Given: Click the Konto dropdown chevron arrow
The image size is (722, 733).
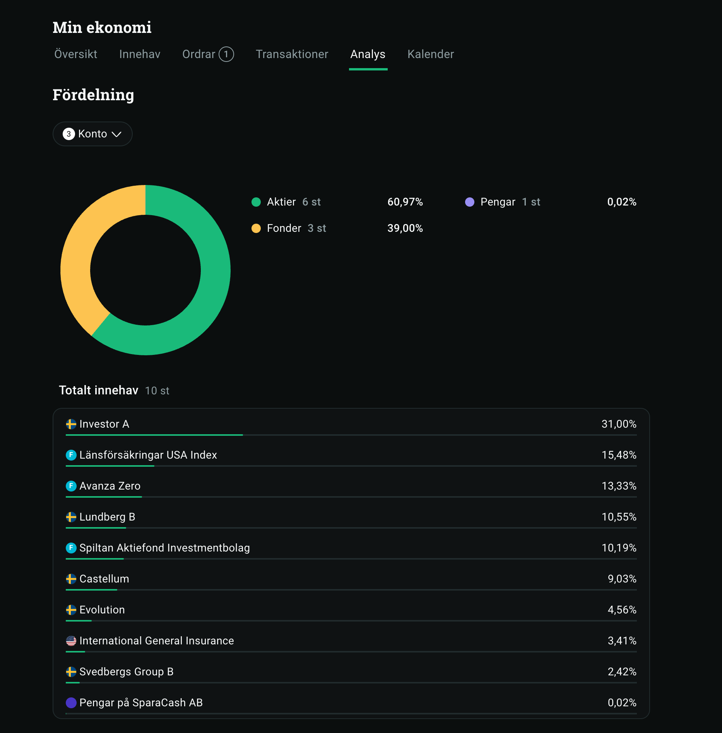Looking at the screenshot, I should 116,134.
